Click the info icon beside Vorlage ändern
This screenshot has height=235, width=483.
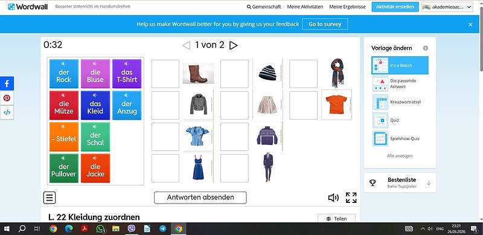(x=426, y=48)
